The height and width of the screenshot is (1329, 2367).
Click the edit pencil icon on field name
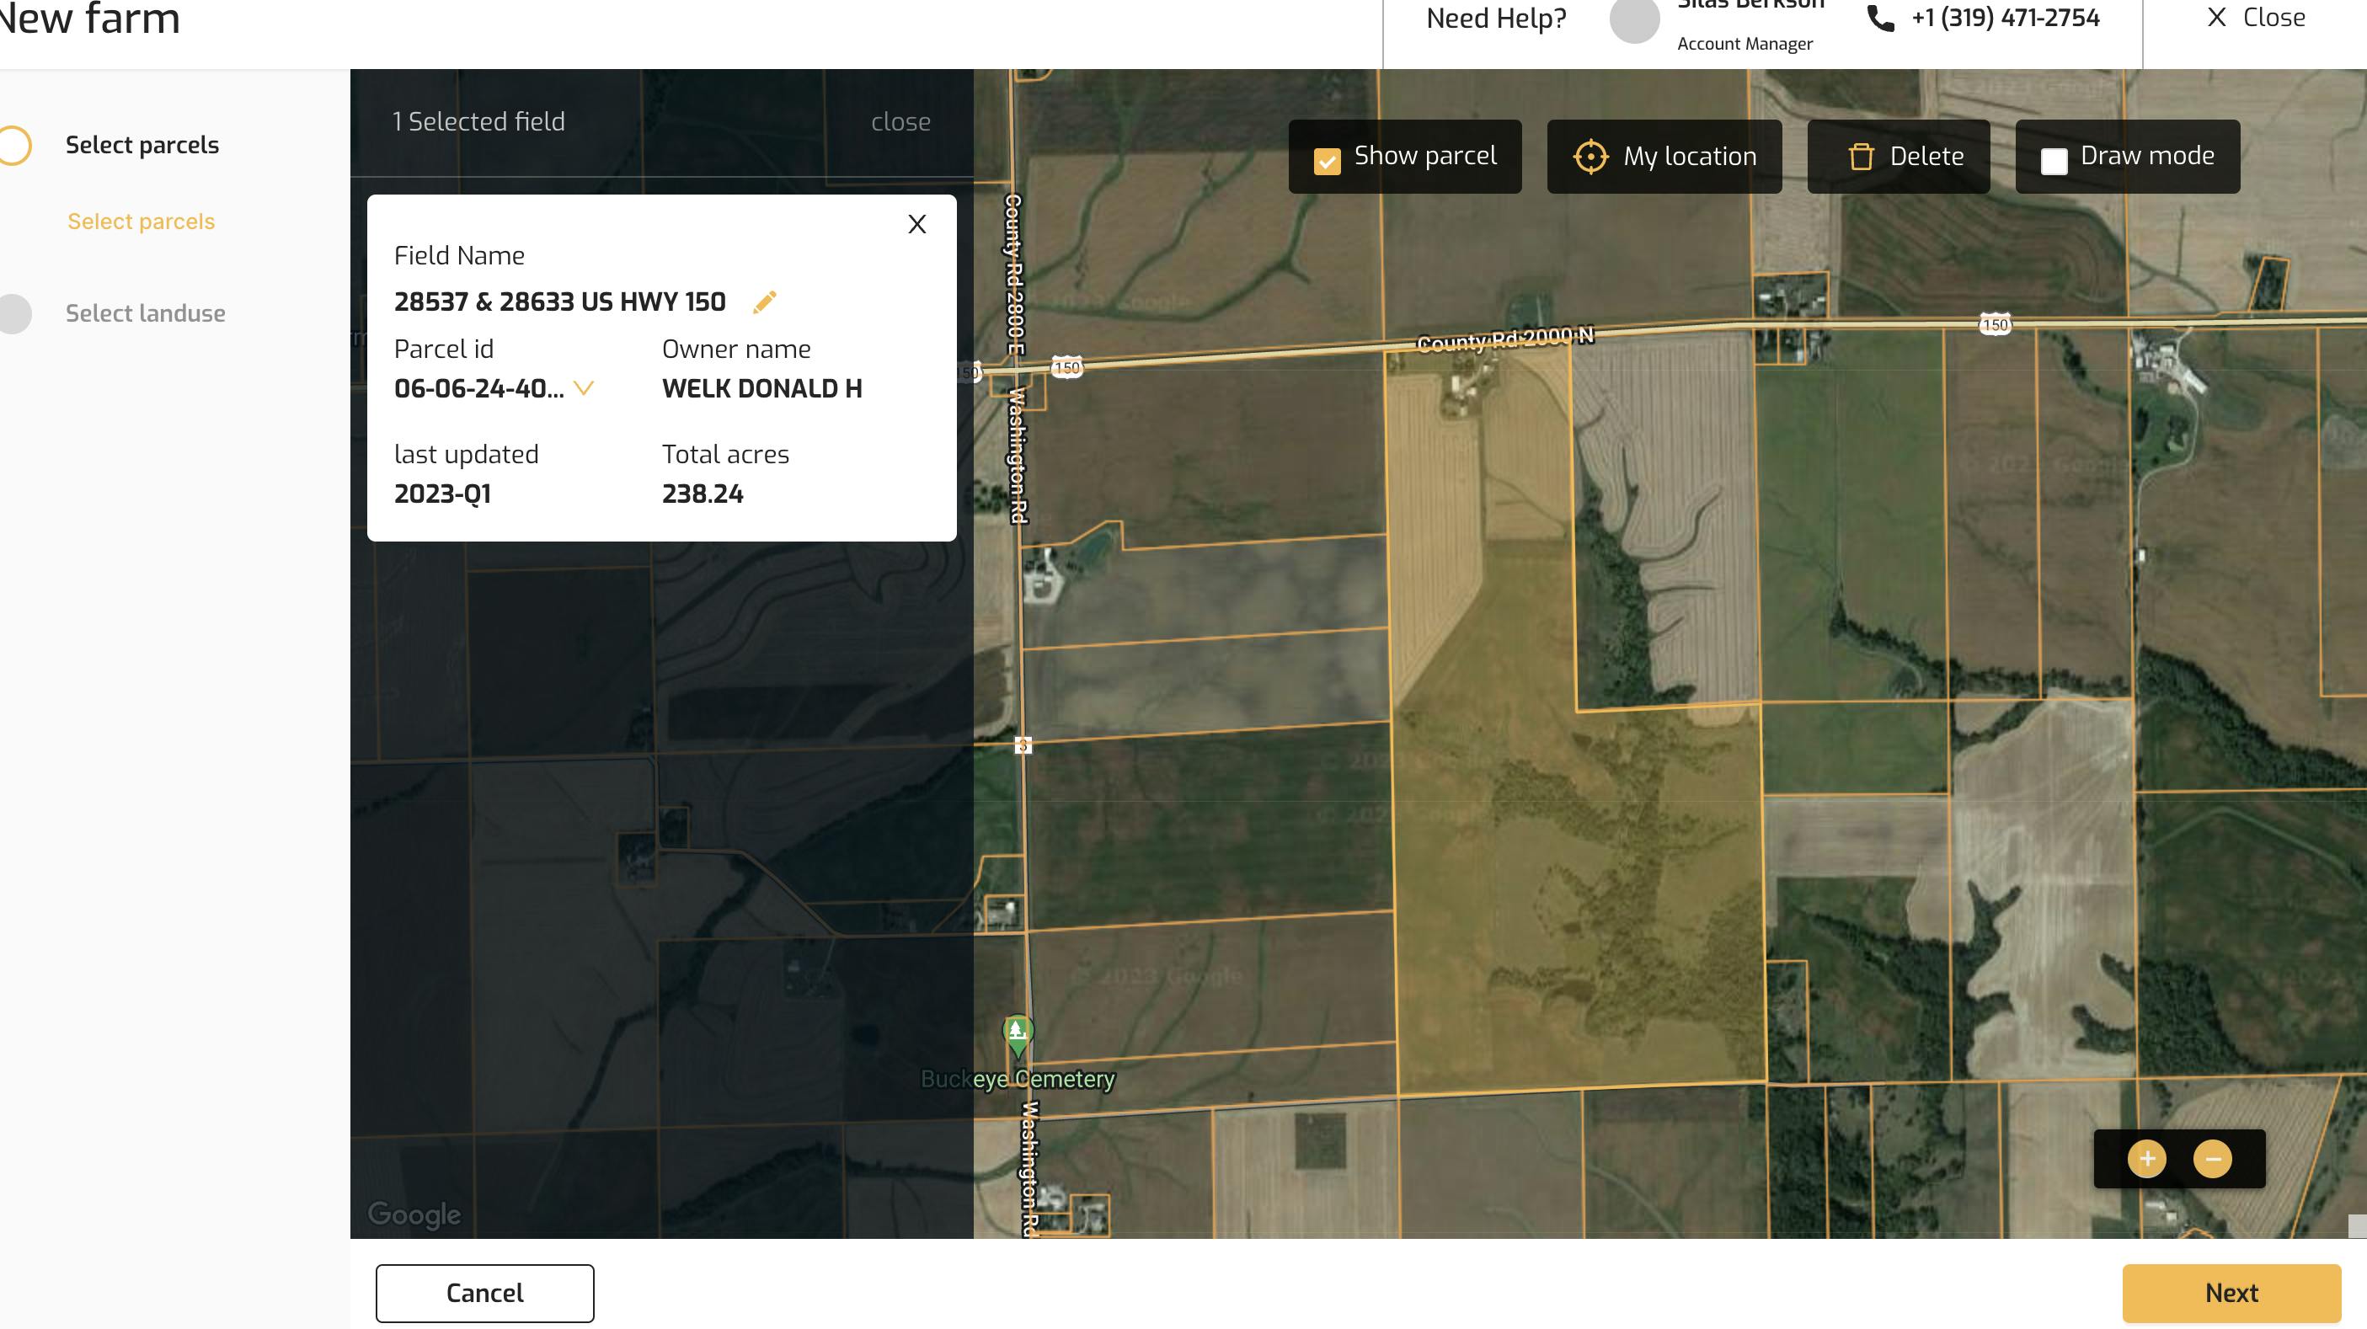point(764,301)
